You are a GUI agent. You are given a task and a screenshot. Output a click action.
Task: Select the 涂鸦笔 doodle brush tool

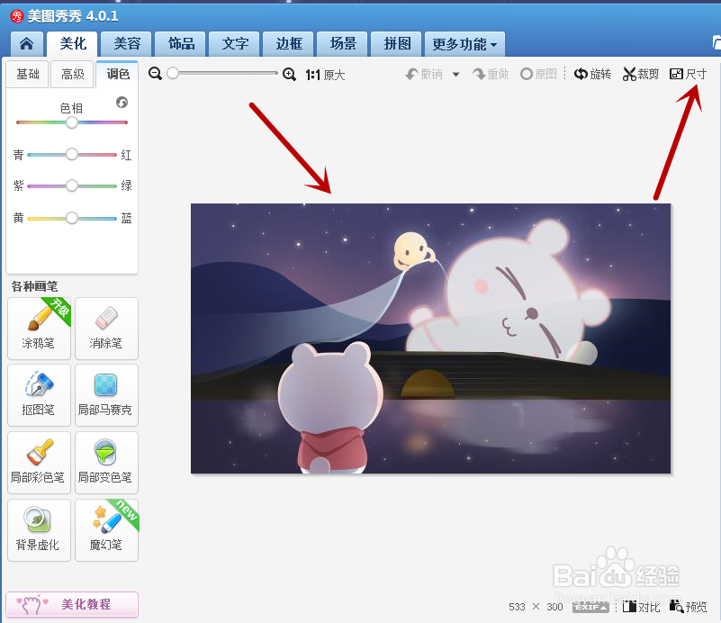tap(39, 329)
